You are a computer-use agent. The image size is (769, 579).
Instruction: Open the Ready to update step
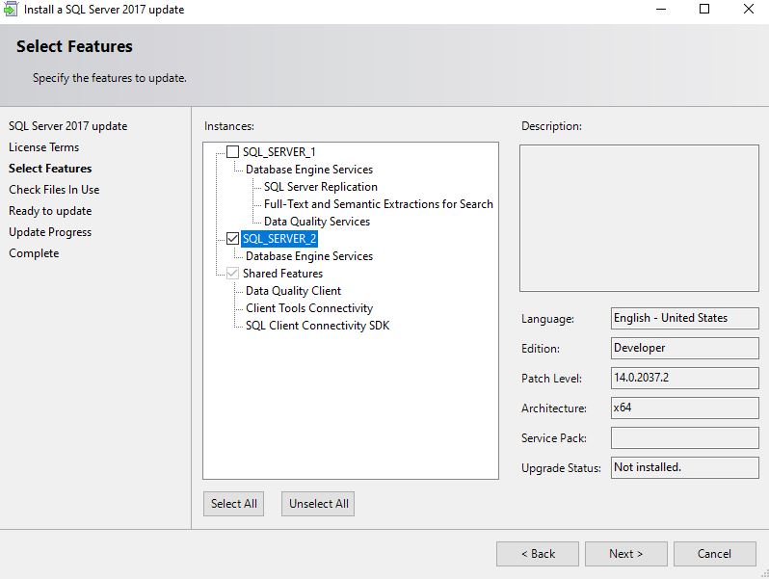coord(50,211)
